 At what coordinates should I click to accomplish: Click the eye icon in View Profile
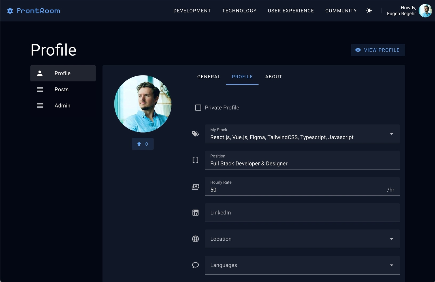358,50
